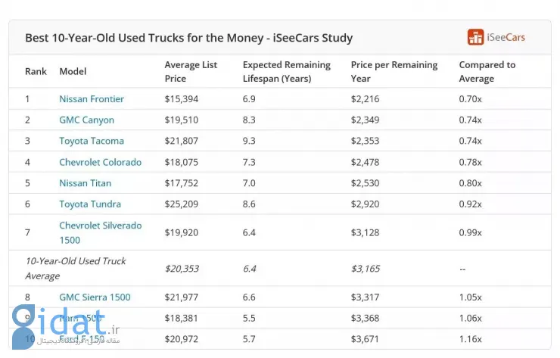The height and width of the screenshot is (358, 560).
Task: Select the $3,317 per-year value
Action: [365, 297]
